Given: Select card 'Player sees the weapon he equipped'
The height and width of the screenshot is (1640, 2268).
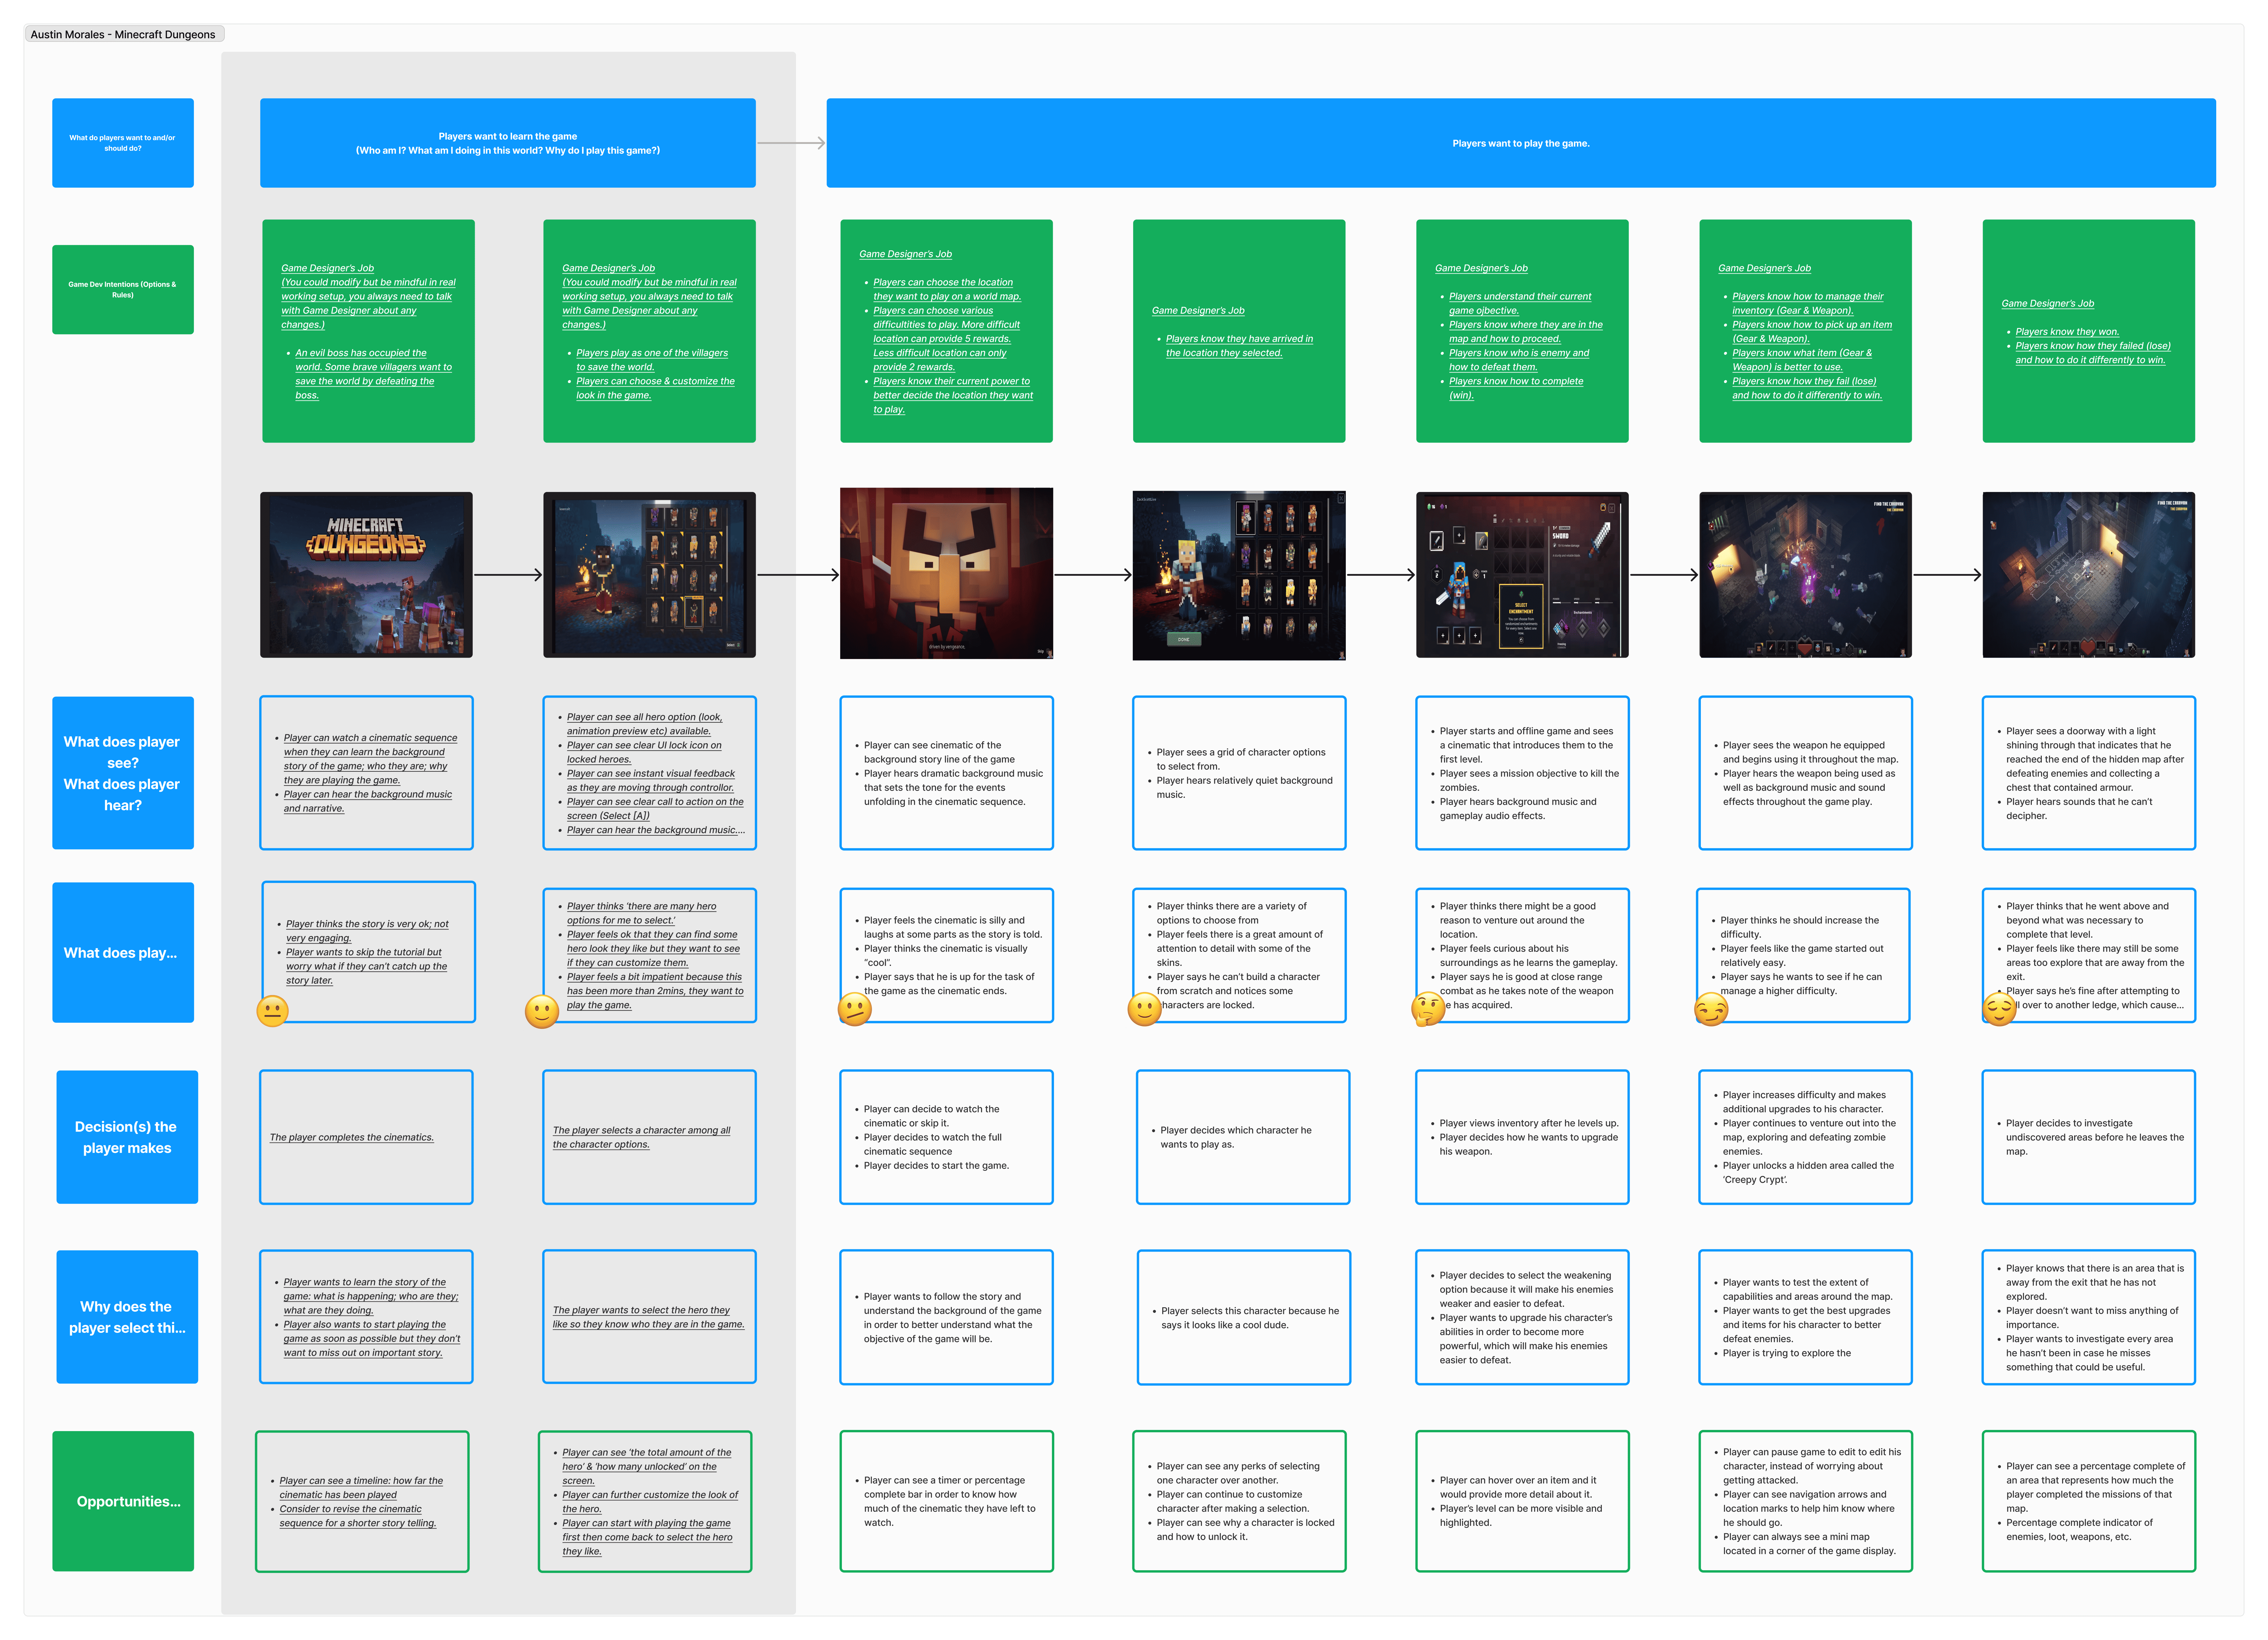Looking at the screenshot, I should 1805,773.
